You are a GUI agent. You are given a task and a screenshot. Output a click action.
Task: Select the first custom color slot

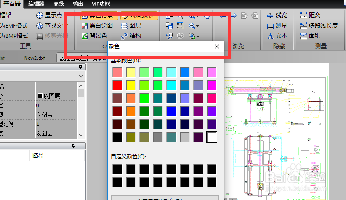coord(117,169)
